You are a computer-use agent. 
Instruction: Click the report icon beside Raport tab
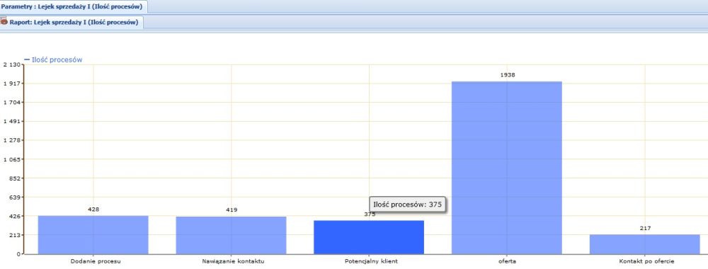[4, 21]
